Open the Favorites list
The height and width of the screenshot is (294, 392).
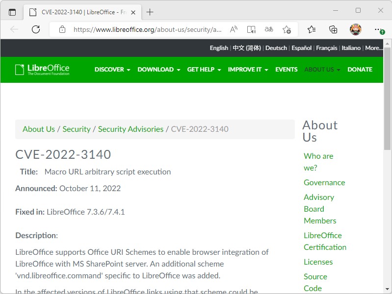[x=312, y=29]
